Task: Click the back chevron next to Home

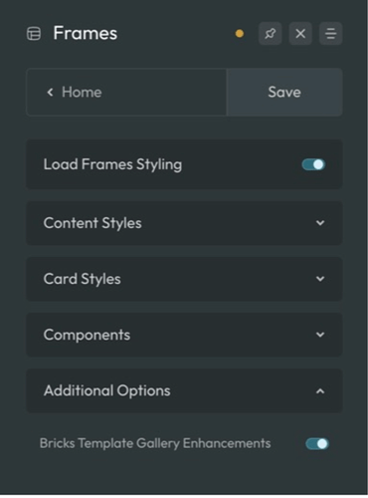Action: 50,92
